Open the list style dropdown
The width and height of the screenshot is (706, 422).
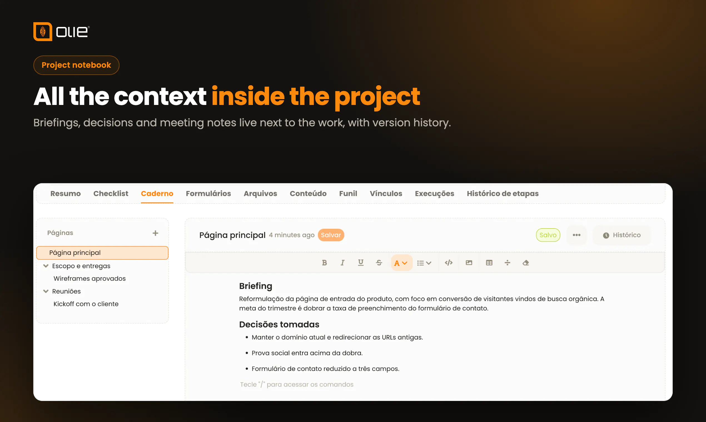click(x=424, y=263)
